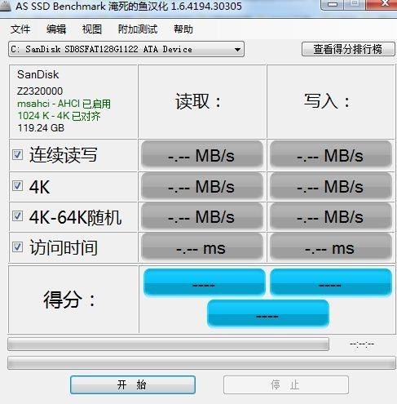Screen dimensions: 397x404
Task: Click the blue write score box
Action: 331,282
